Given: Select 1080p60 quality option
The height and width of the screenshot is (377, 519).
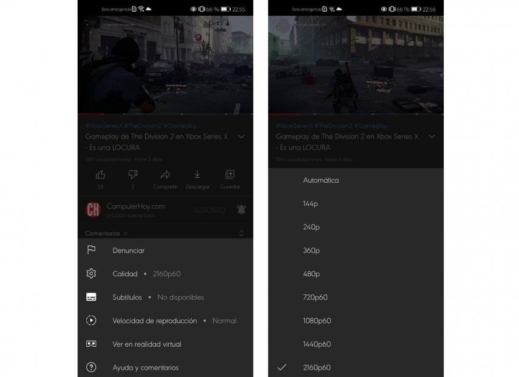Looking at the screenshot, I should point(356,321).
